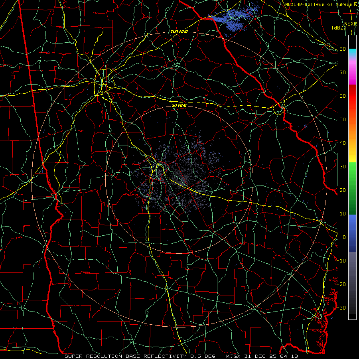Screen dimensions: 359x359
Task: Click the 0 value on the dBZ scale
Action: coord(344,237)
